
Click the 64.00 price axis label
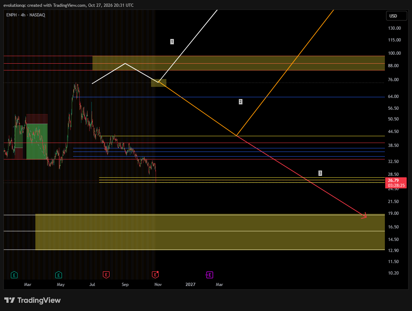point(393,97)
